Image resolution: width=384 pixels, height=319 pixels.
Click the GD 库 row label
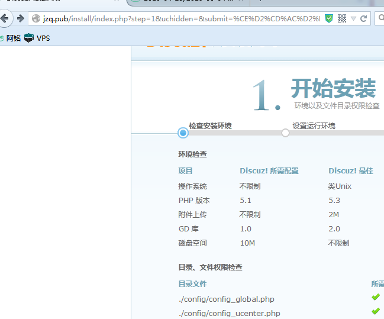coord(189,229)
